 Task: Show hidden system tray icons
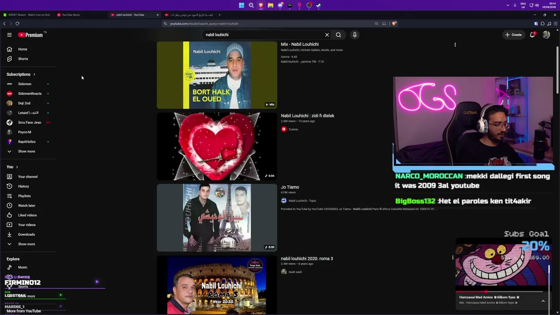[507, 5]
